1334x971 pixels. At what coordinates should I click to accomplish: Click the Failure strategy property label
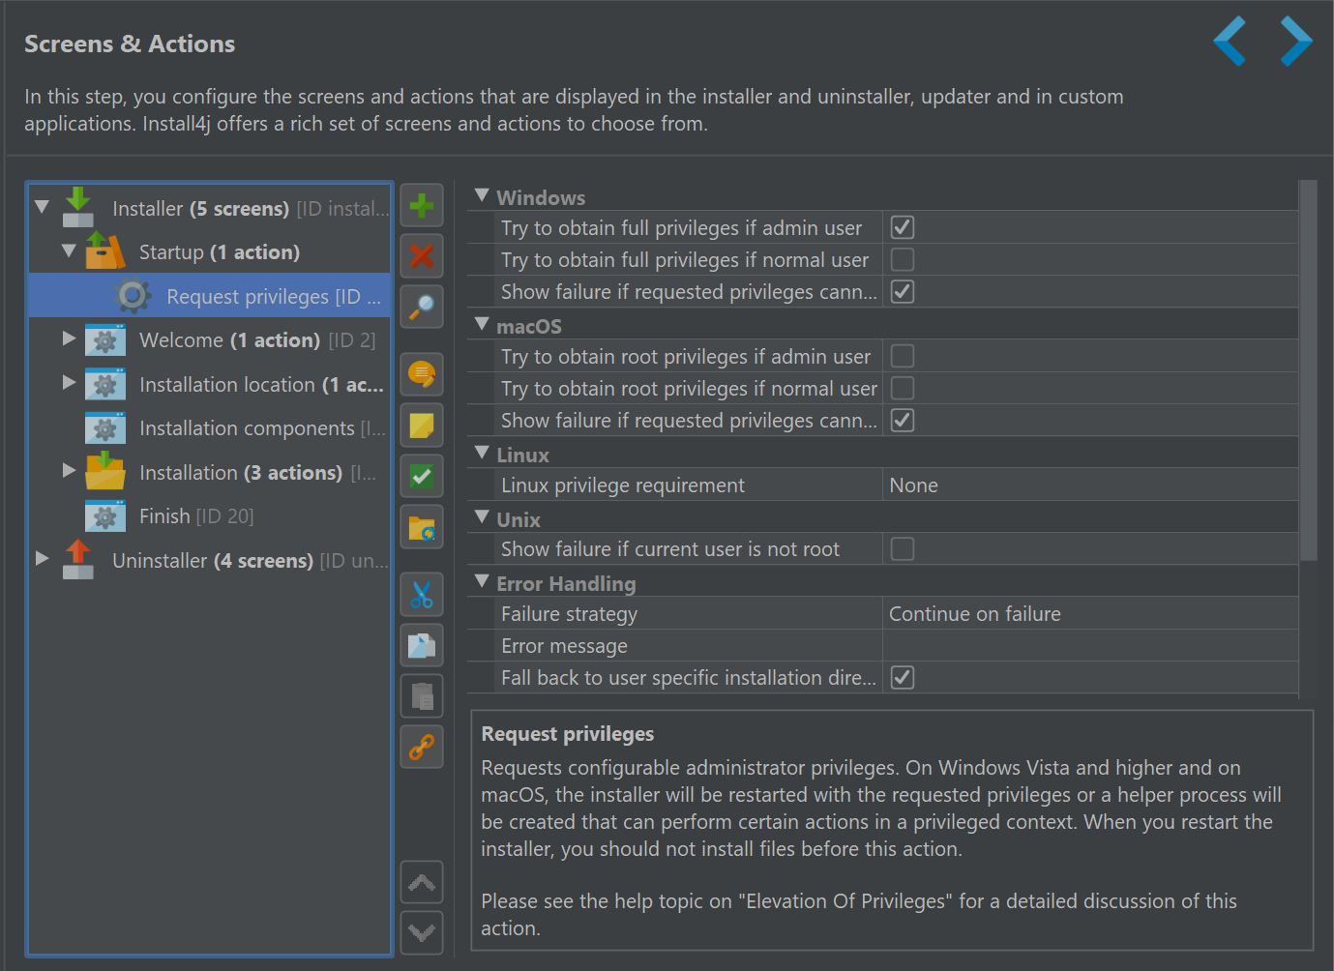coord(569,614)
